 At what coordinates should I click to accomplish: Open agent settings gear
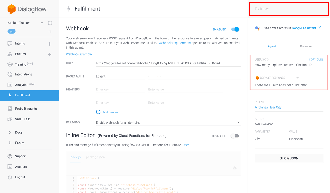point(50,23)
